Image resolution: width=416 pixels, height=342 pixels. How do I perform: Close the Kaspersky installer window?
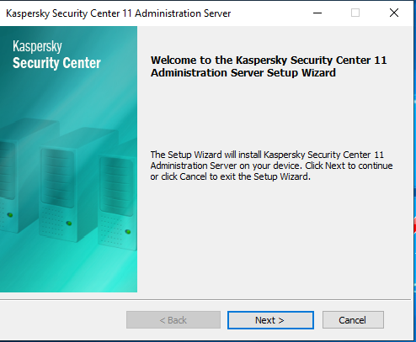(x=394, y=13)
